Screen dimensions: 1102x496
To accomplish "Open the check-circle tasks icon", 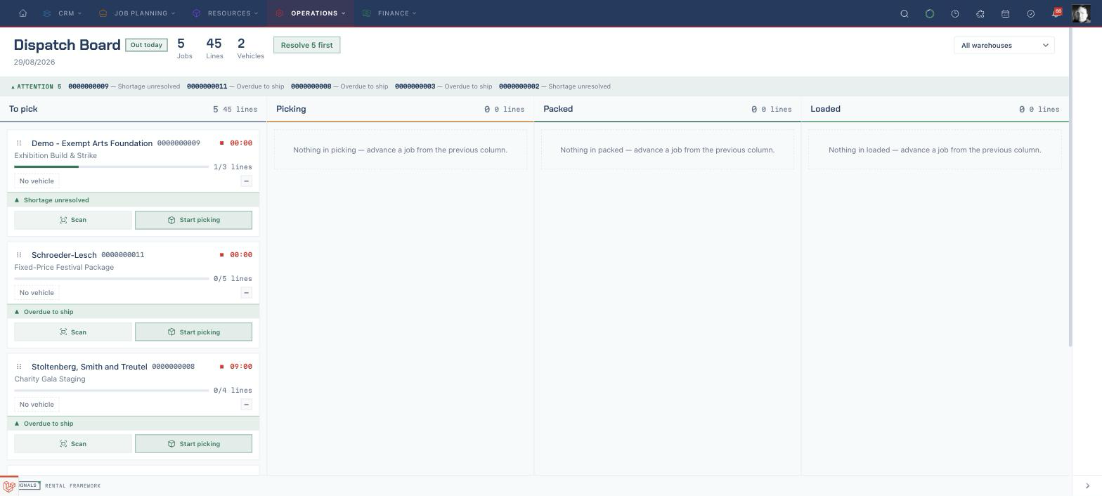I will [1031, 13].
